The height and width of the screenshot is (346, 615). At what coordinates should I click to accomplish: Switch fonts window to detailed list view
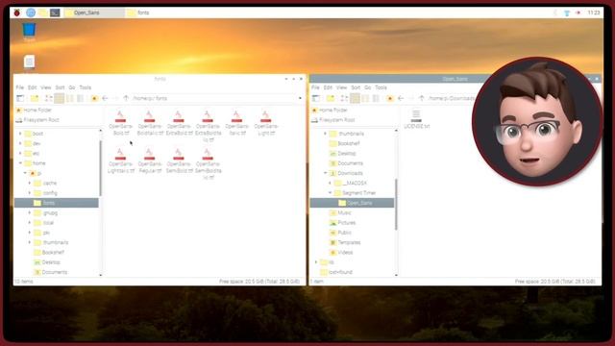[x=80, y=98]
